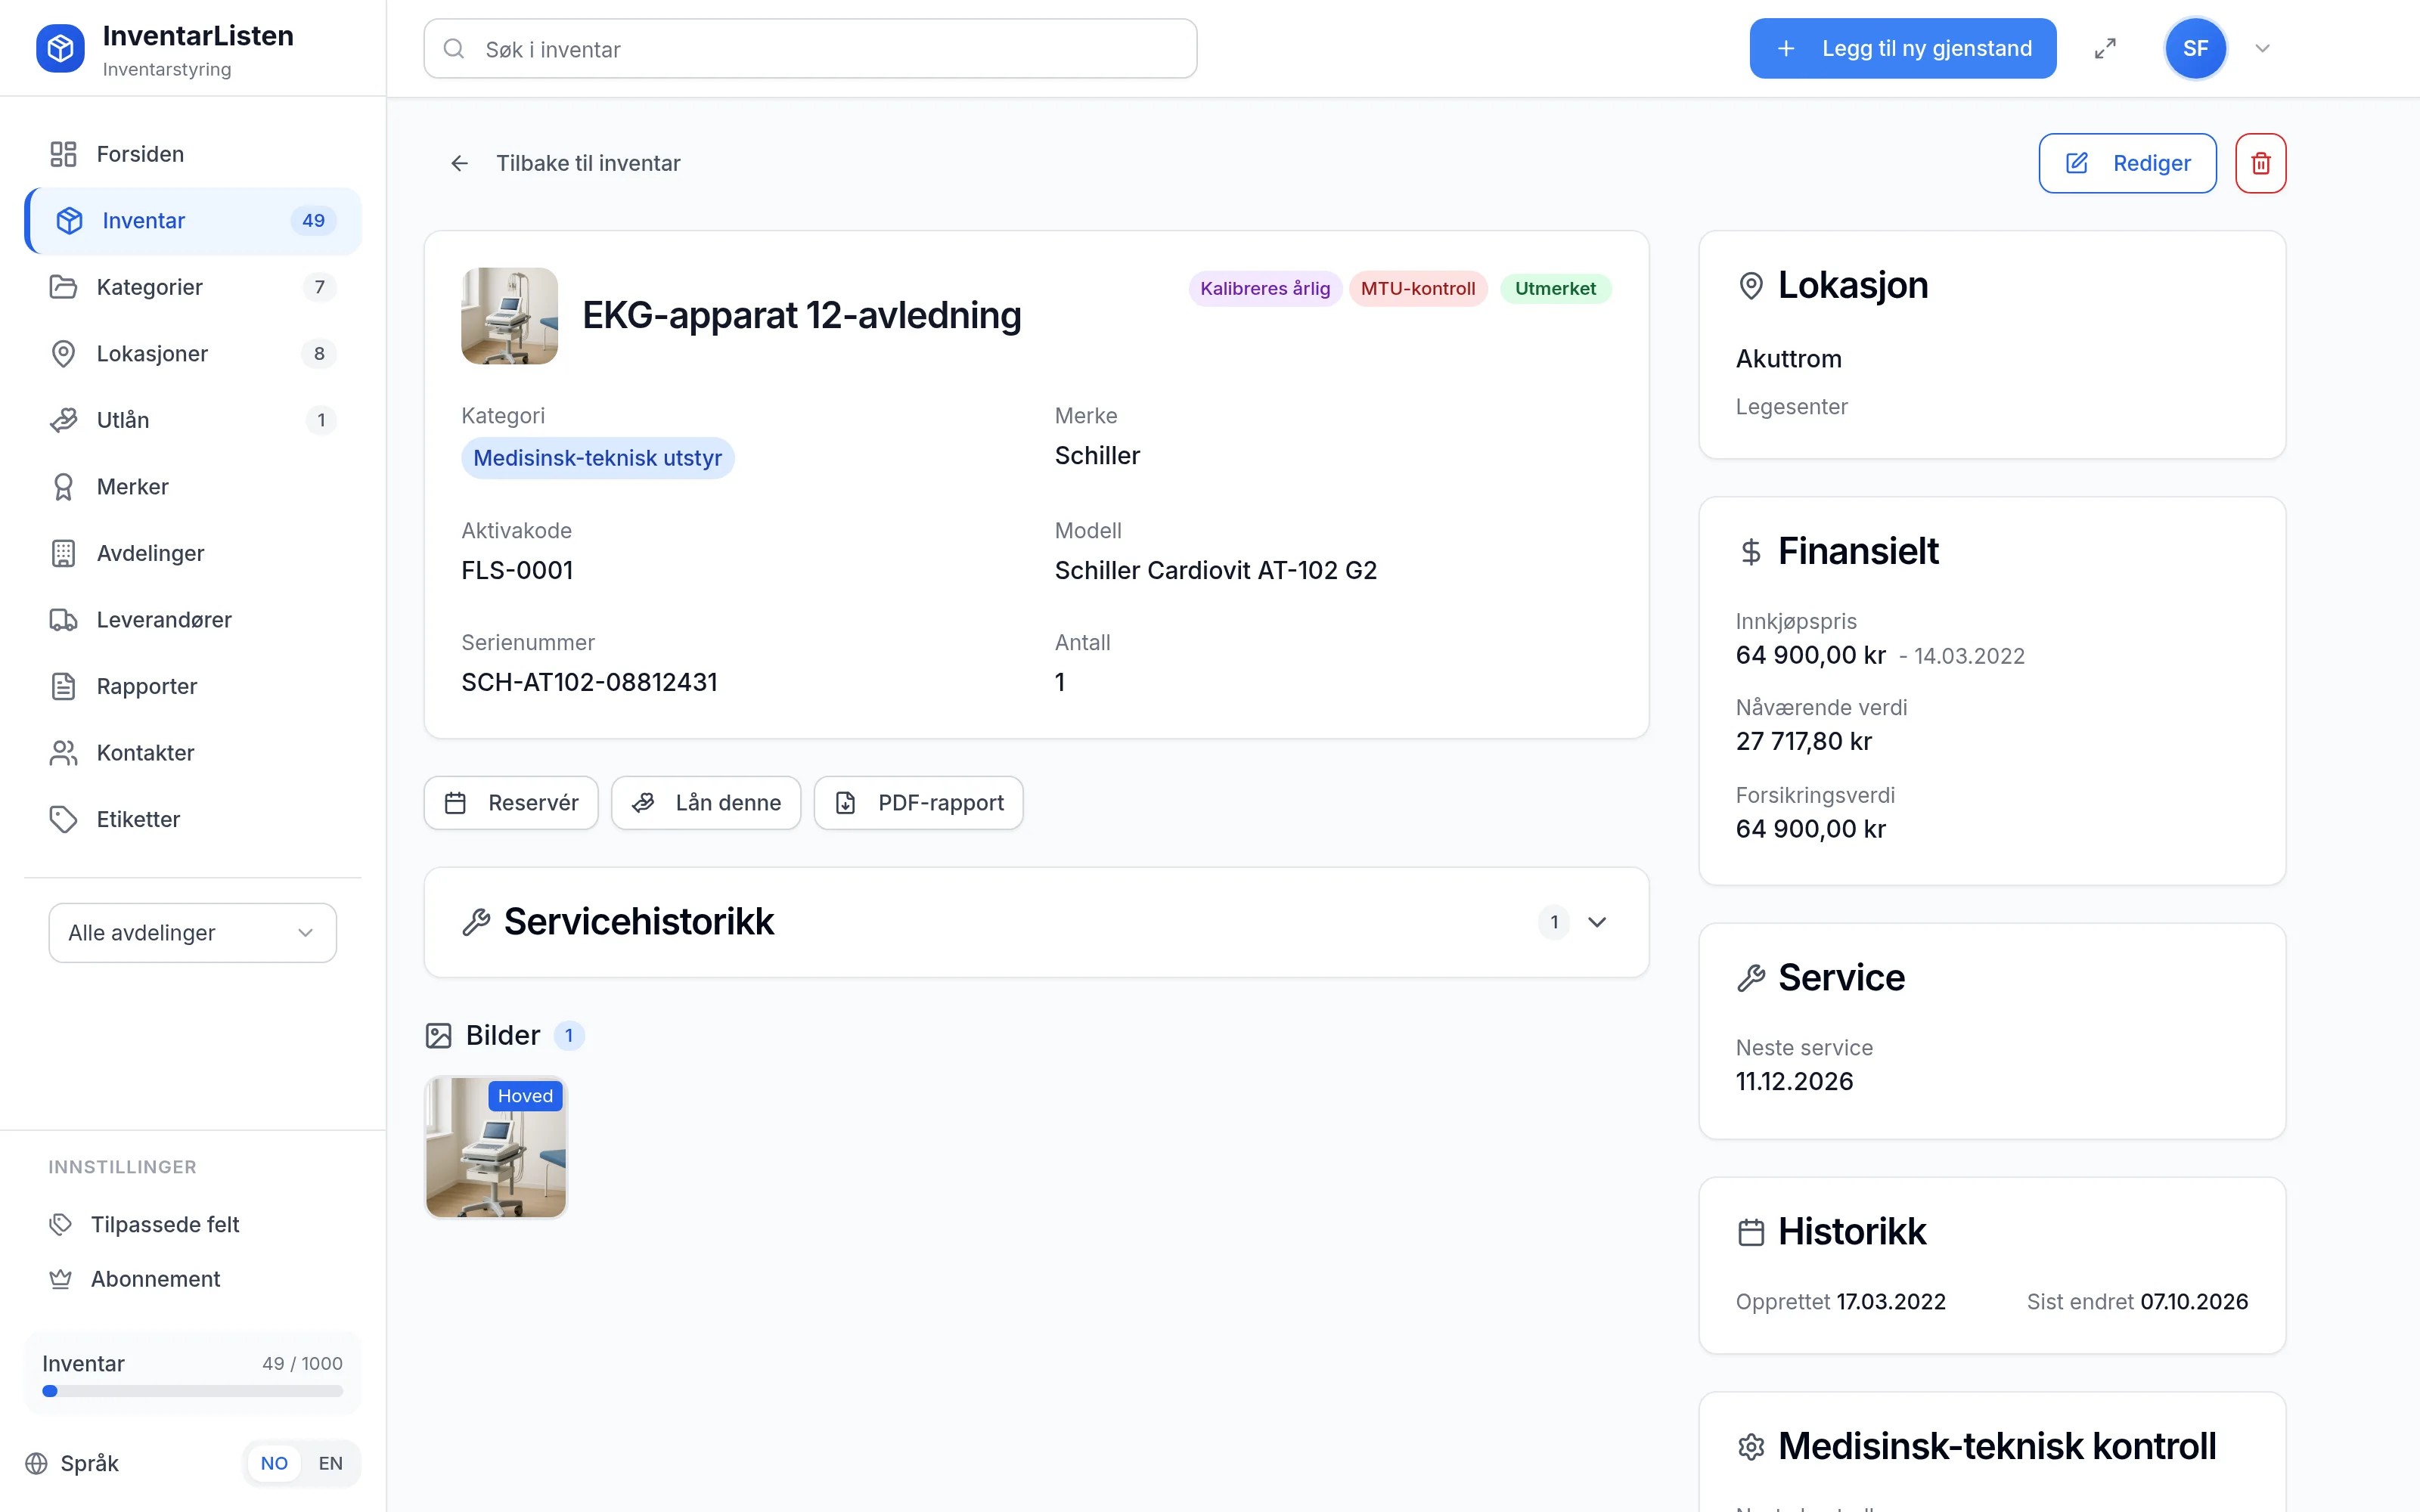Click the Akuttrom location text
2420x1512 pixels.
coord(1788,359)
